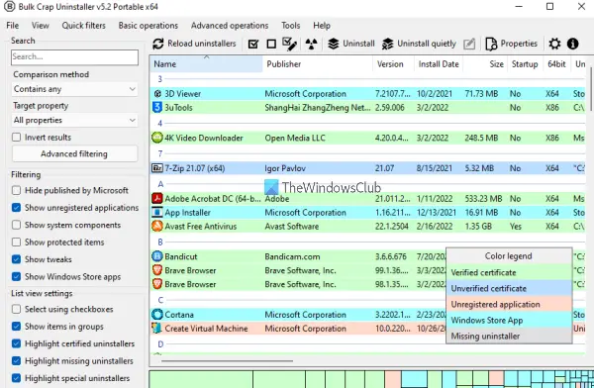
Task: Click the Brave Browser 98.1.35 icon
Action: pyautogui.click(x=157, y=284)
